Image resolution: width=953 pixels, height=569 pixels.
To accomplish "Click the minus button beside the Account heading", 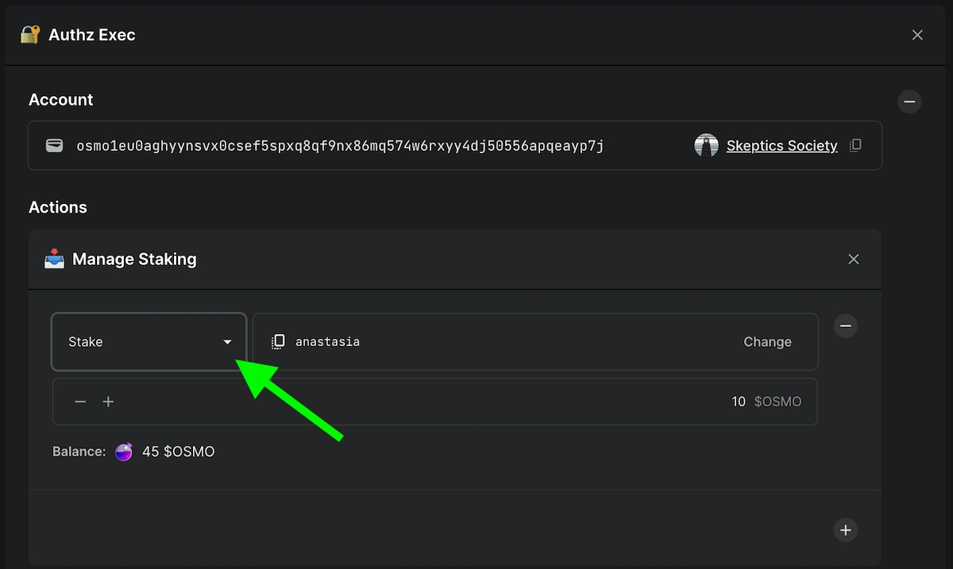I will (x=909, y=102).
